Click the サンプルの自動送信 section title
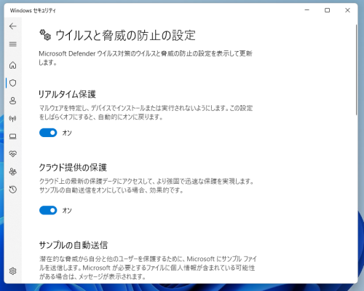The image size is (364, 291). 74,245
